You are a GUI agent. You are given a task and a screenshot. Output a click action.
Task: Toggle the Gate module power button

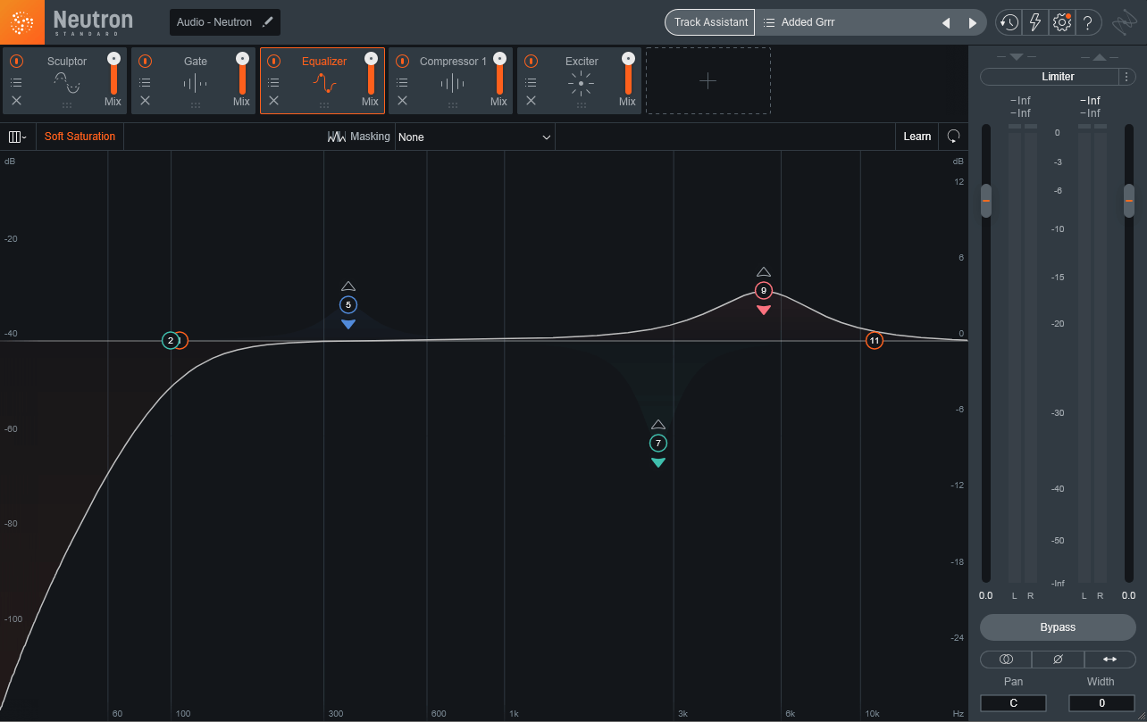tap(145, 62)
